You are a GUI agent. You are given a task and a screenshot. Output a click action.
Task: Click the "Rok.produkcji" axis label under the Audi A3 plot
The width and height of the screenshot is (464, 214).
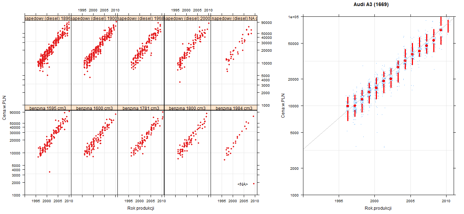(378, 208)
